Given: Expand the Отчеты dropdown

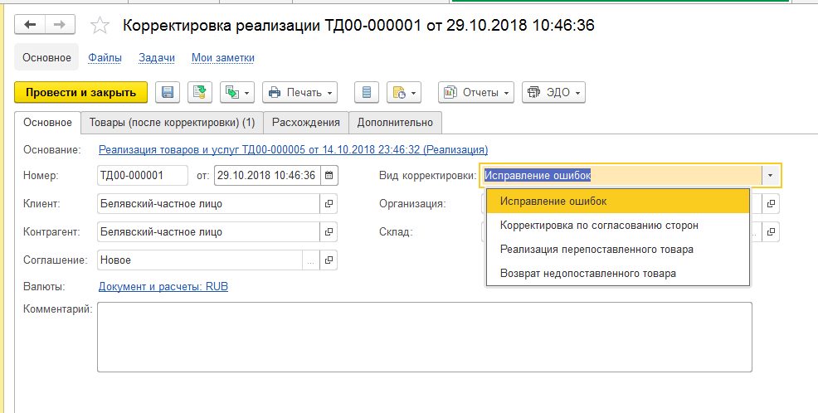Looking at the screenshot, I should tap(476, 92).
